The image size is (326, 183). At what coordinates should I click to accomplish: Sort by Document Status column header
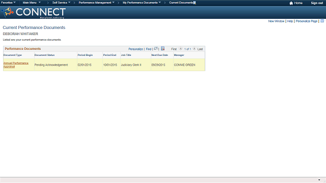[44, 55]
